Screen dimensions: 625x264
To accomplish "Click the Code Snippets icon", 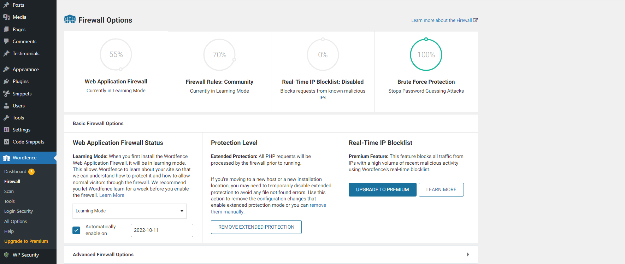I will point(6,142).
